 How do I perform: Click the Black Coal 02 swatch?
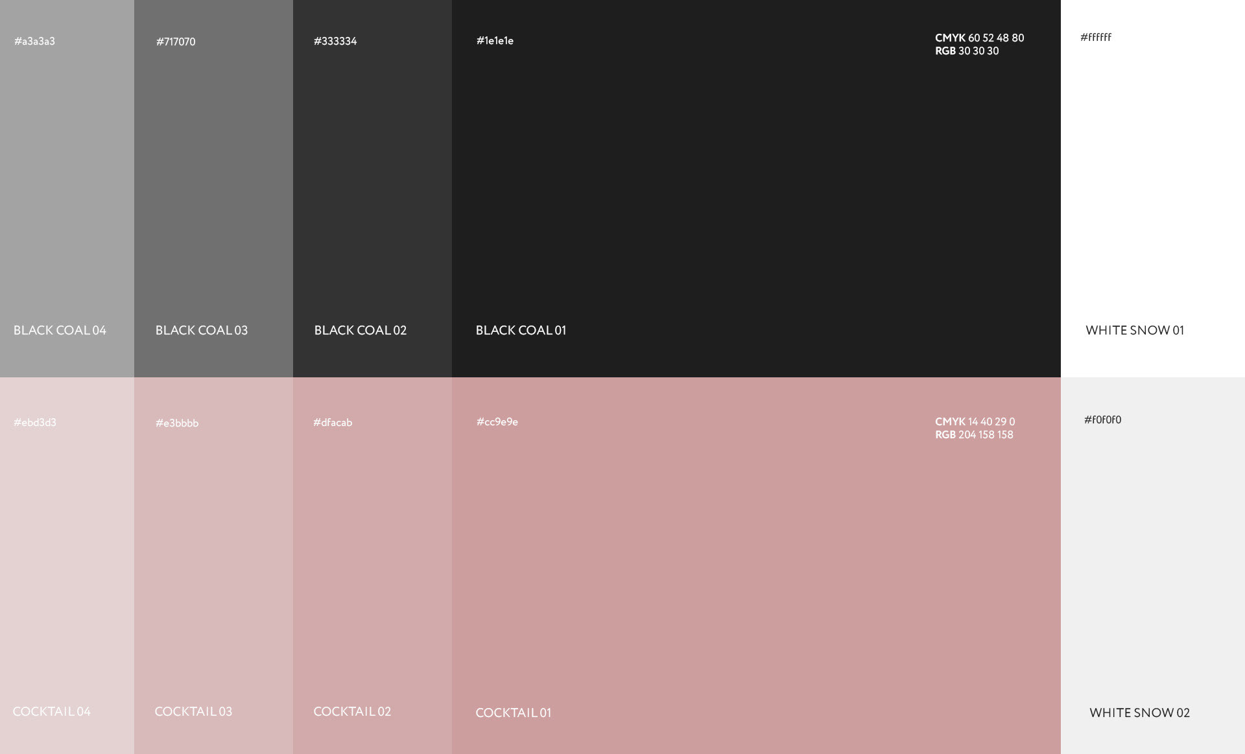372,188
